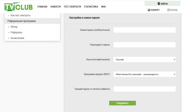The height and width of the screenshot is (112, 182).
Task: Open Программа передач XMLTV dropdown
Action: (144, 74)
